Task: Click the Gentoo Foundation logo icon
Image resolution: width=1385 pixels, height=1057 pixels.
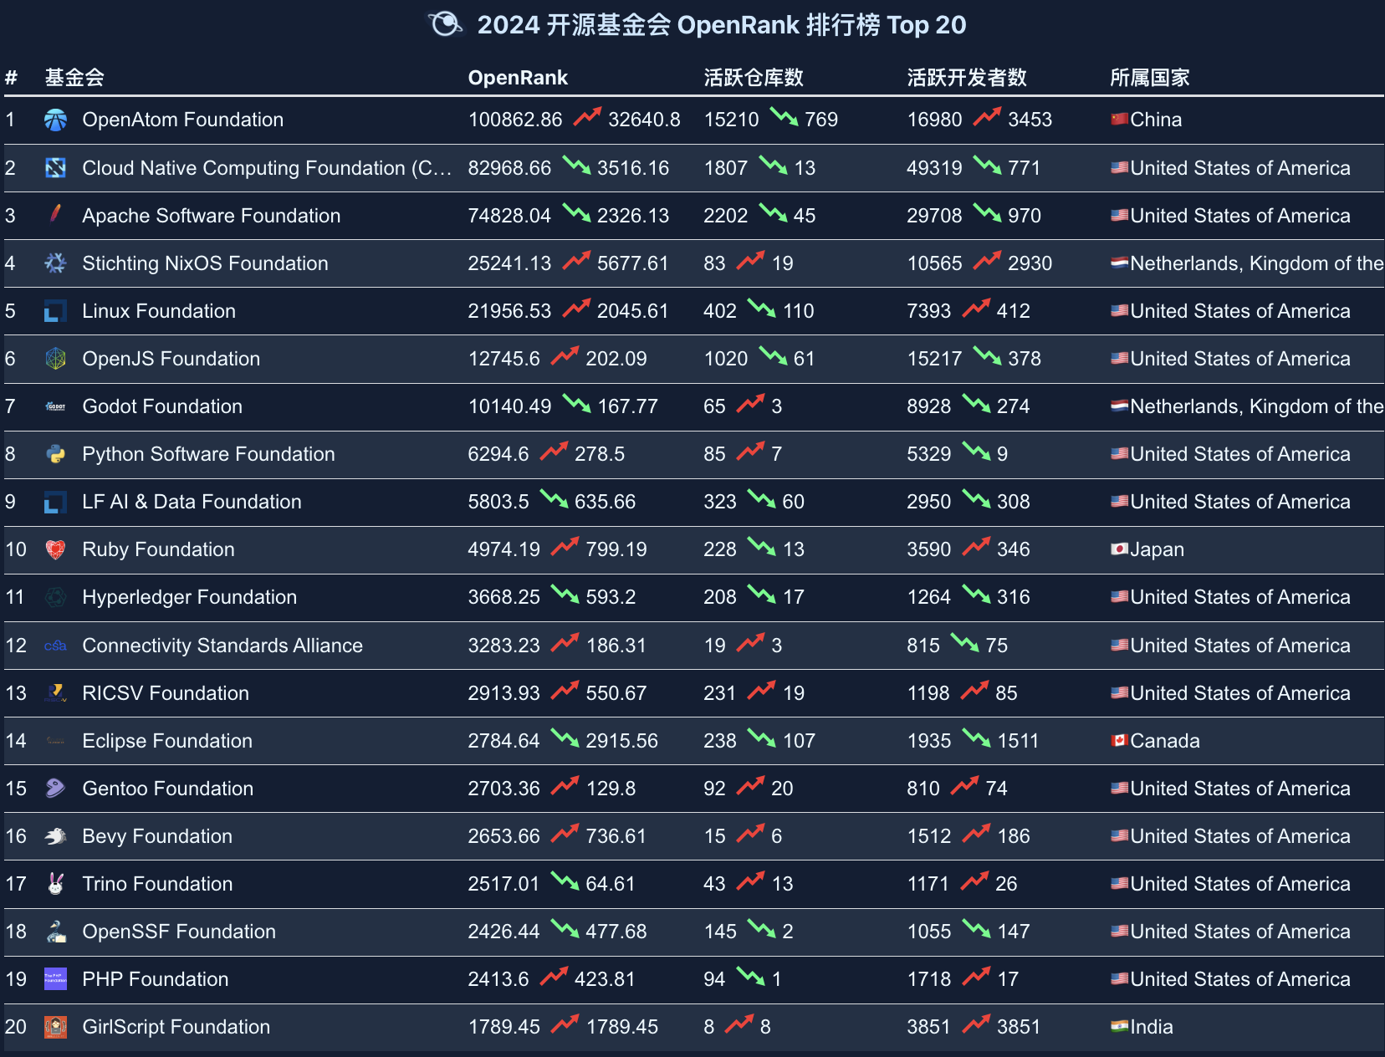Action: pyautogui.click(x=55, y=789)
